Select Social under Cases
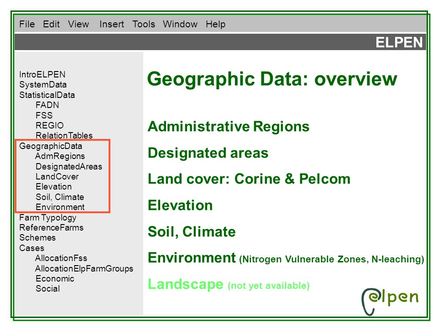 (x=48, y=289)
